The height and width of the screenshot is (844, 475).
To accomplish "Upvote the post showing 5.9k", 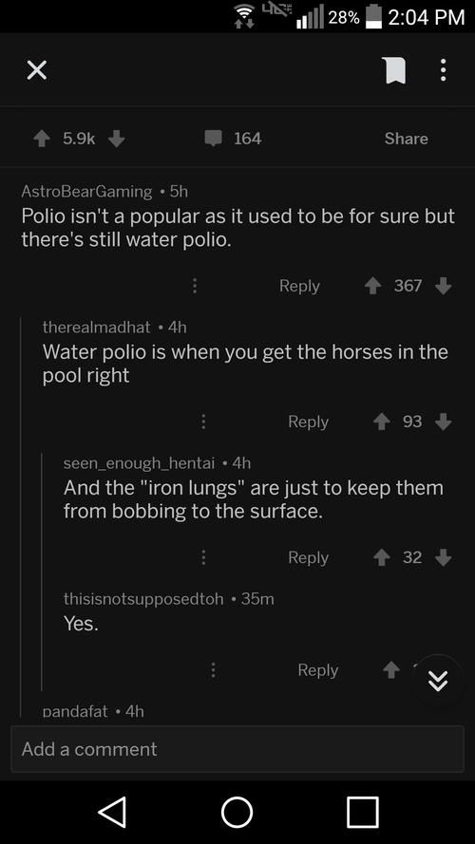I will pyautogui.click(x=41, y=140).
